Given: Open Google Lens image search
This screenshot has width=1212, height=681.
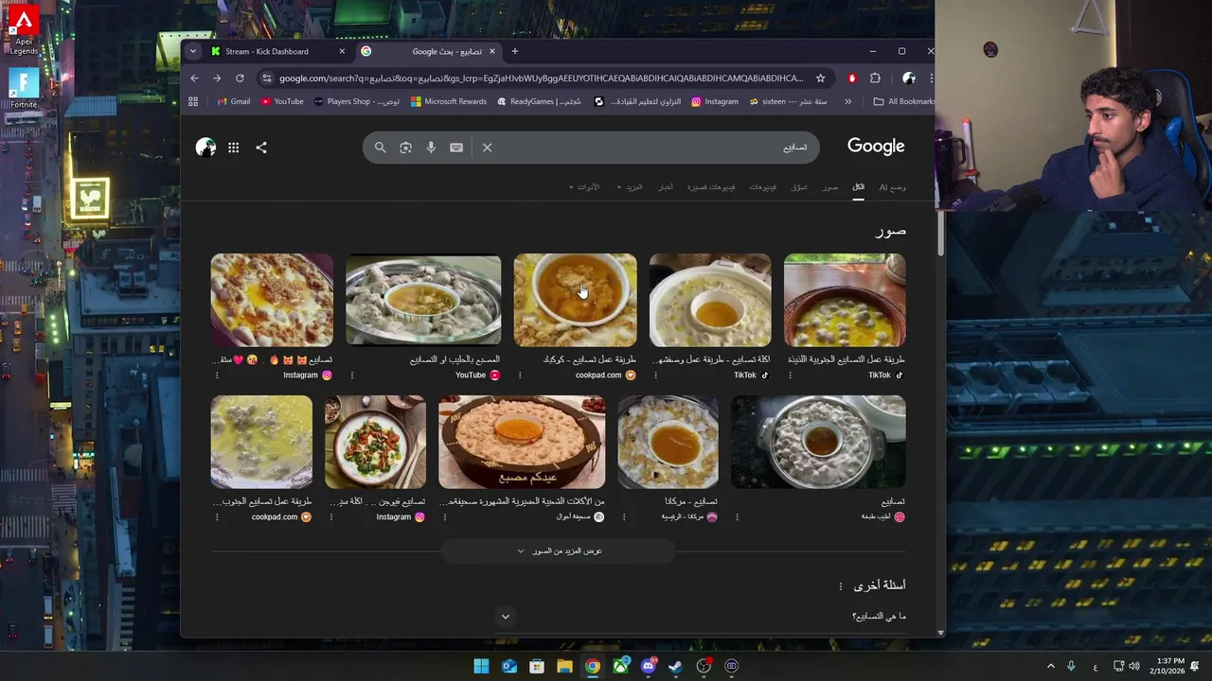Looking at the screenshot, I should click(x=405, y=148).
